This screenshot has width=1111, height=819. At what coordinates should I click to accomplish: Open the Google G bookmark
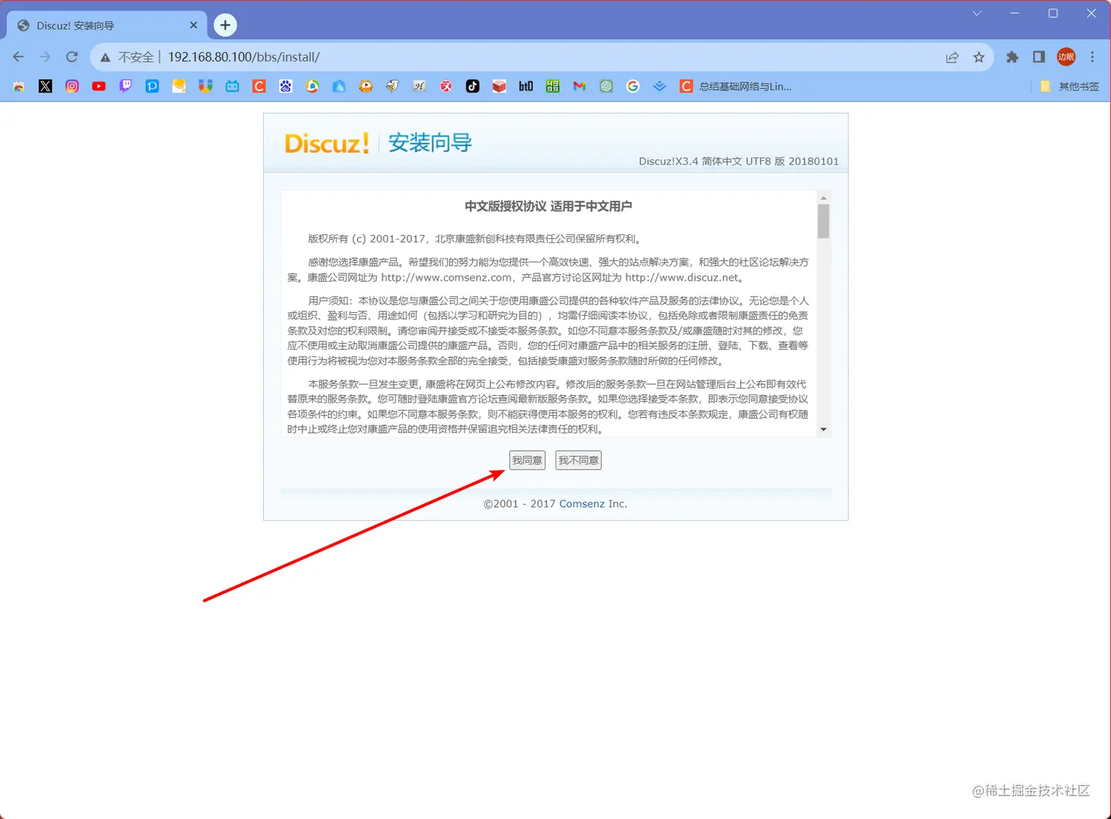(x=633, y=86)
